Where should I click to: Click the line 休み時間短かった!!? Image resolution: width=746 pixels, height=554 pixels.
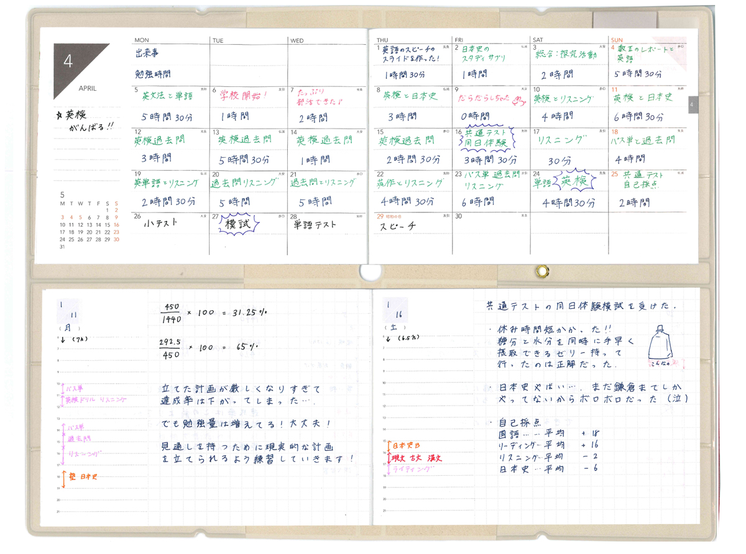[555, 329]
